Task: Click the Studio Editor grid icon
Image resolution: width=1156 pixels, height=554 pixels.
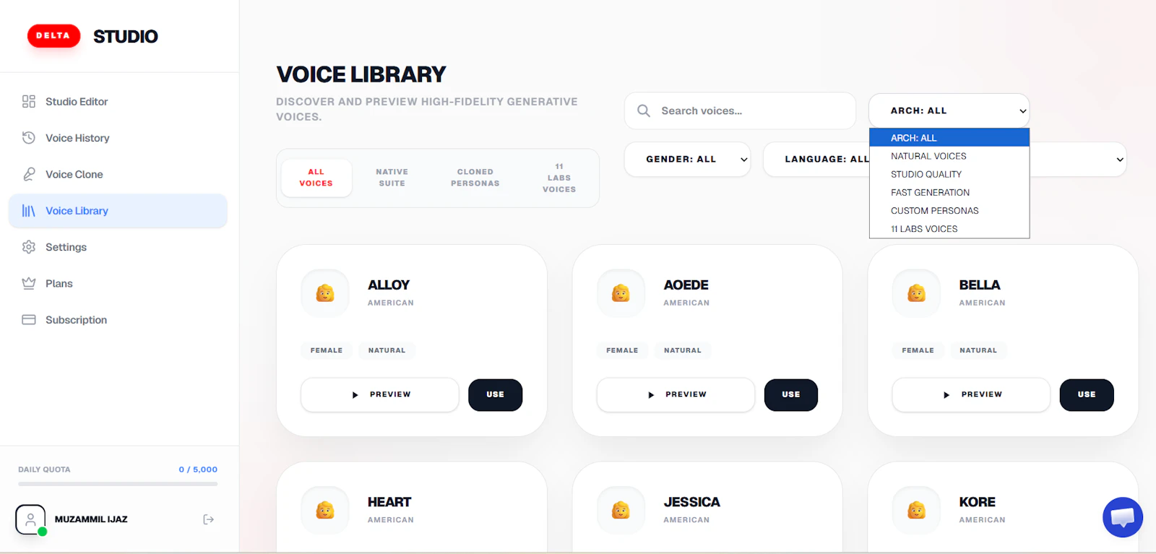Action: 29,102
